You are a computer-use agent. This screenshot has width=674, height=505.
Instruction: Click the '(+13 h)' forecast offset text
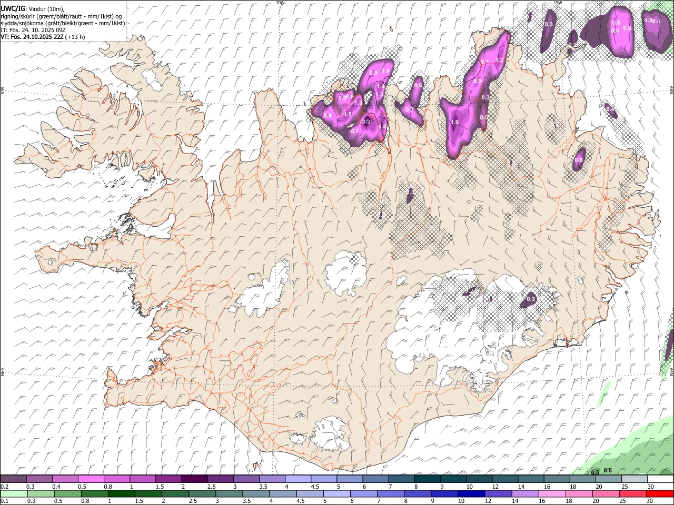point(76,37)
